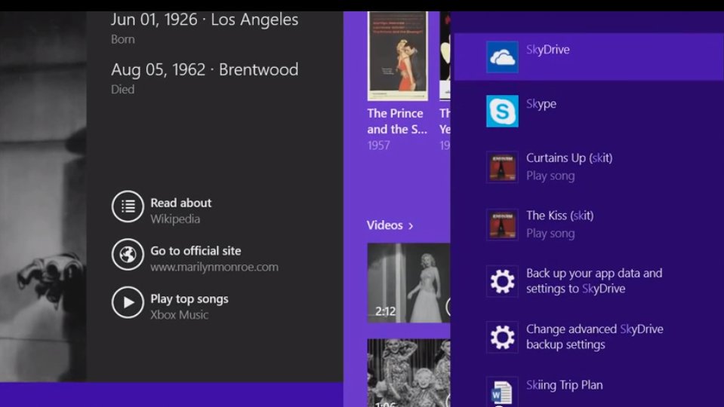The width and height of the screenshot is (724, 407).
Task: Play the 2:12 video thumbnail
Action: 408,282
